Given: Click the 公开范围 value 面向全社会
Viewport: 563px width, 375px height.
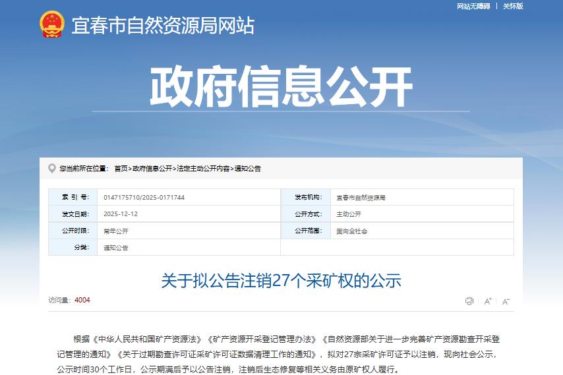Looking at the screenshot, I should (352, 231).
